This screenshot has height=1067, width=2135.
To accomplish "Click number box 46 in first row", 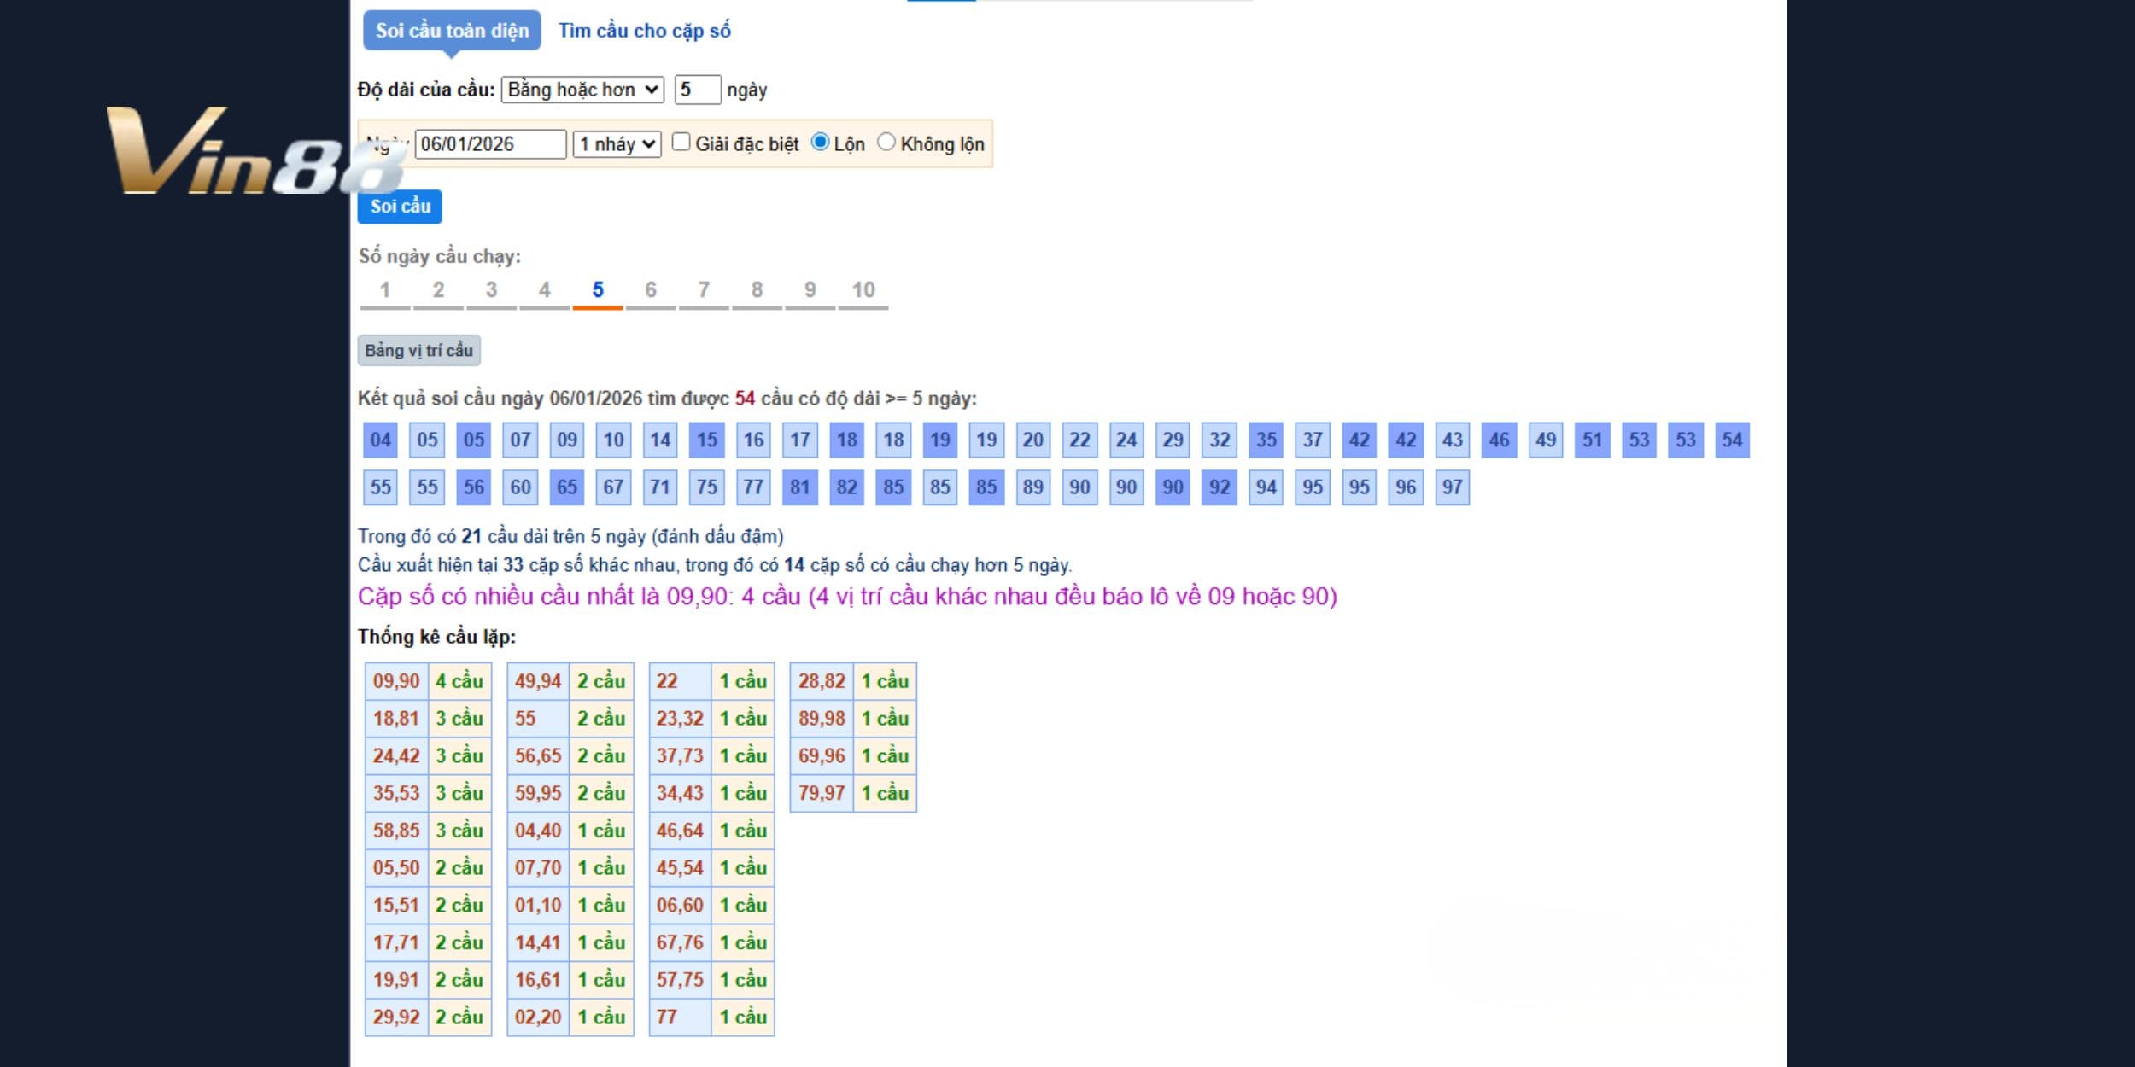I will (1499, 440).
